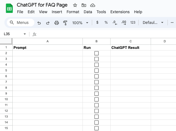
Task: Increase decimal places
Action: pyautogui.click(x=124, y=23)
